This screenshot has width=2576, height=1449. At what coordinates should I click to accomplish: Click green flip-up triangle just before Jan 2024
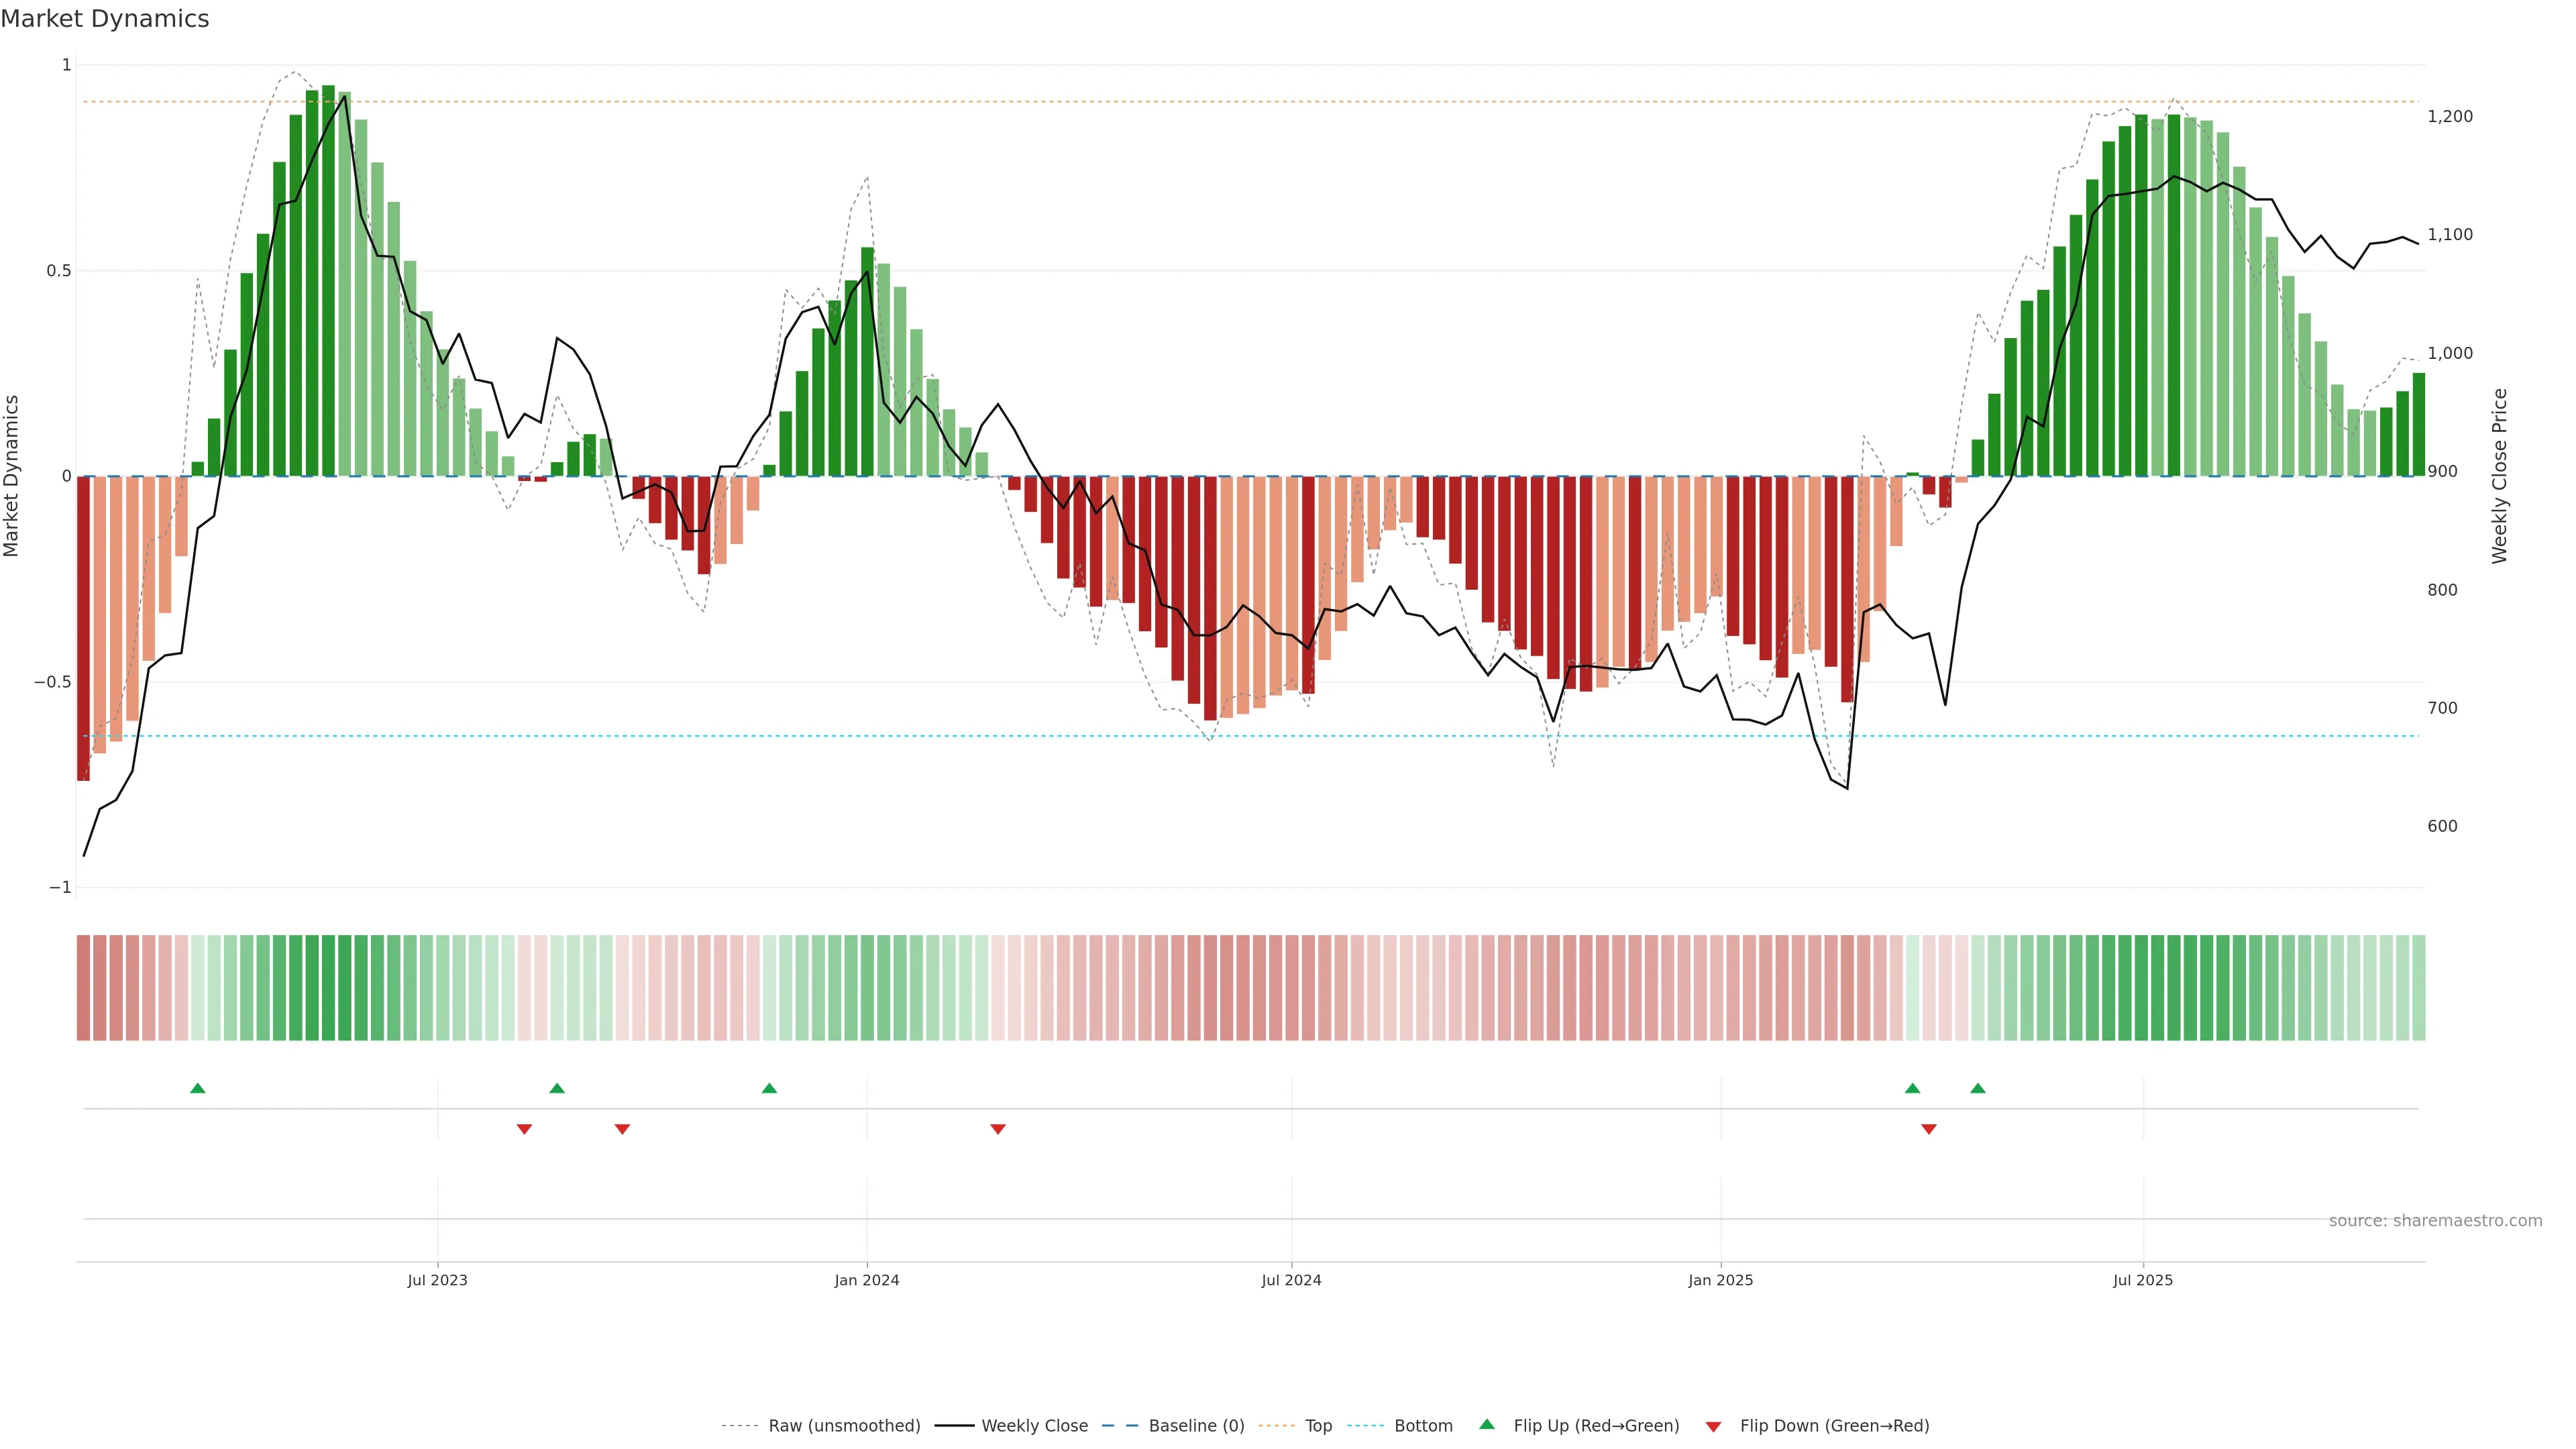pos(769,1088)
